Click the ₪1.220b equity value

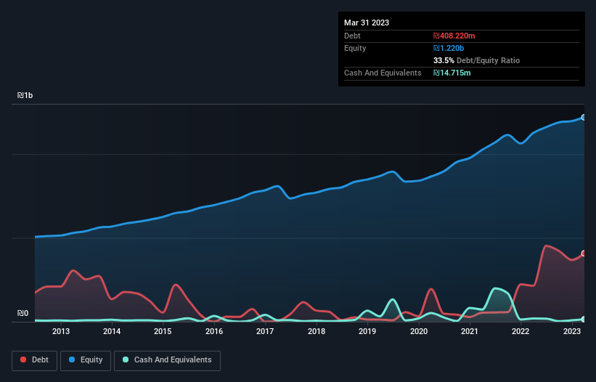click(x=449, y=48)
